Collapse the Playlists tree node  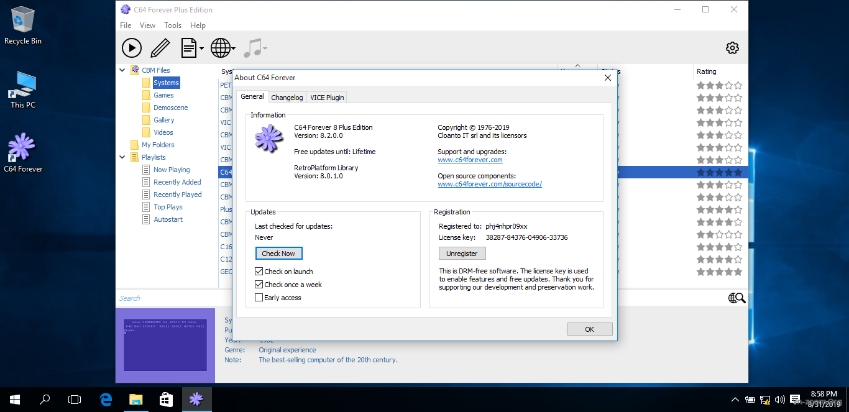coord(122,157)
